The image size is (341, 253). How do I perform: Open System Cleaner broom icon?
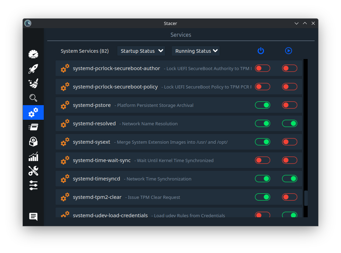pos(33,83)
